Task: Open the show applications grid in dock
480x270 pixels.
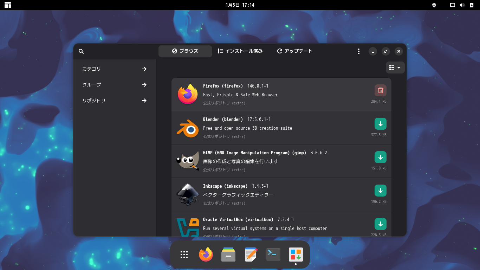Action: tap(184, 255)
